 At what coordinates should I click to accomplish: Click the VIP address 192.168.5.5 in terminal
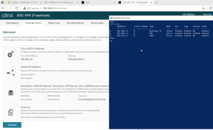(x=122, y=33)
